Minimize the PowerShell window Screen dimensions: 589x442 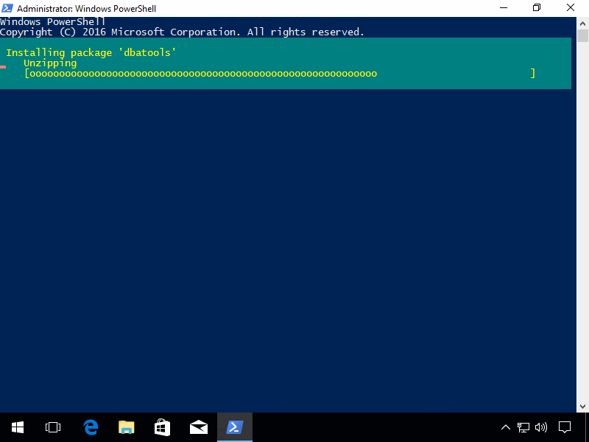pos(504,8)
